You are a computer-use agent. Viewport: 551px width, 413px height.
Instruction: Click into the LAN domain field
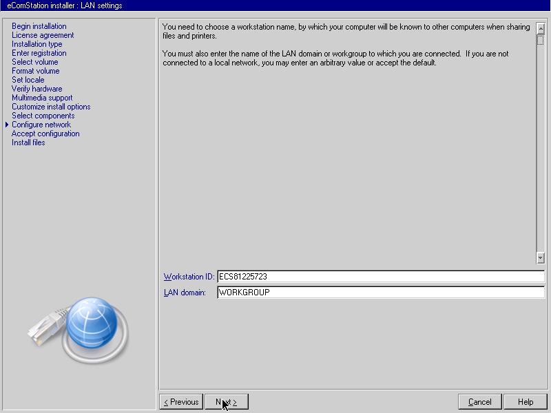[x=381, y=292]
